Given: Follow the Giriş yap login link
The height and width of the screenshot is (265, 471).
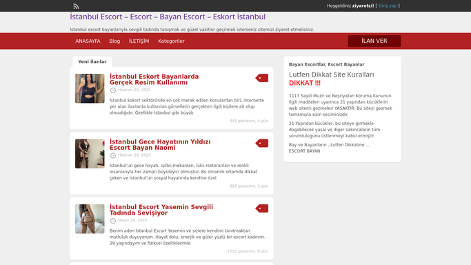Looking at the screenshot, I should click(387, 6).
